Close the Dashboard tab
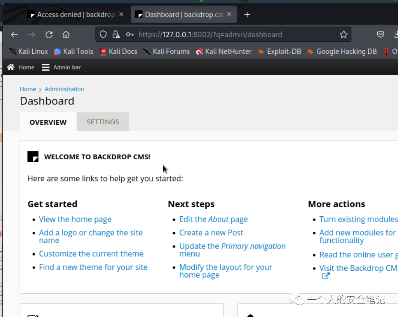 coord(229,14)
